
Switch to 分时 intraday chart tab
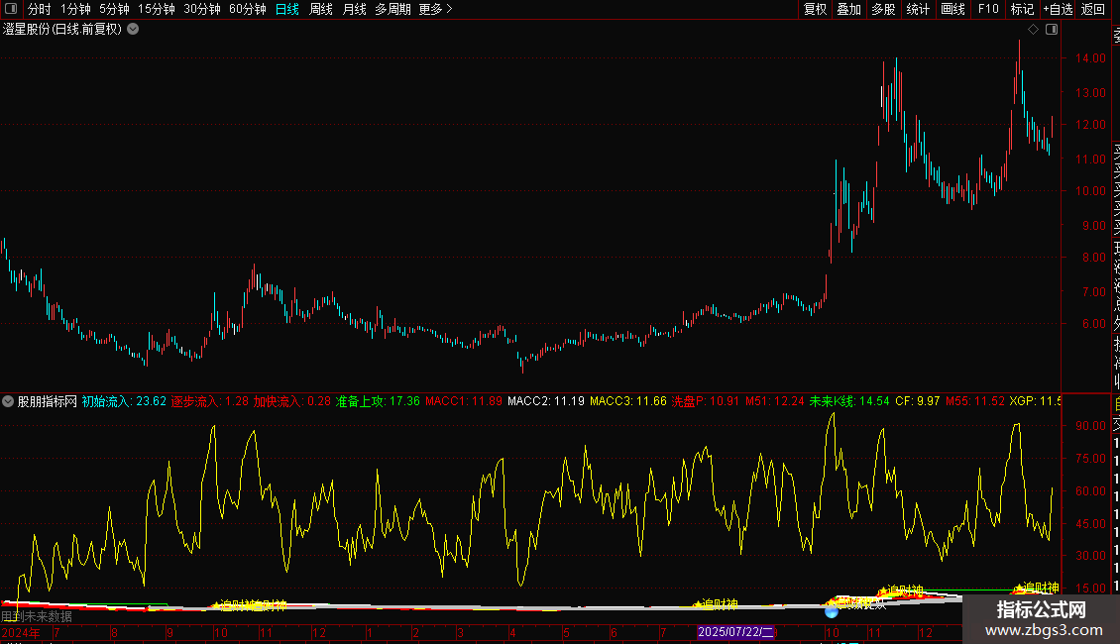click(x=40, y=9)
